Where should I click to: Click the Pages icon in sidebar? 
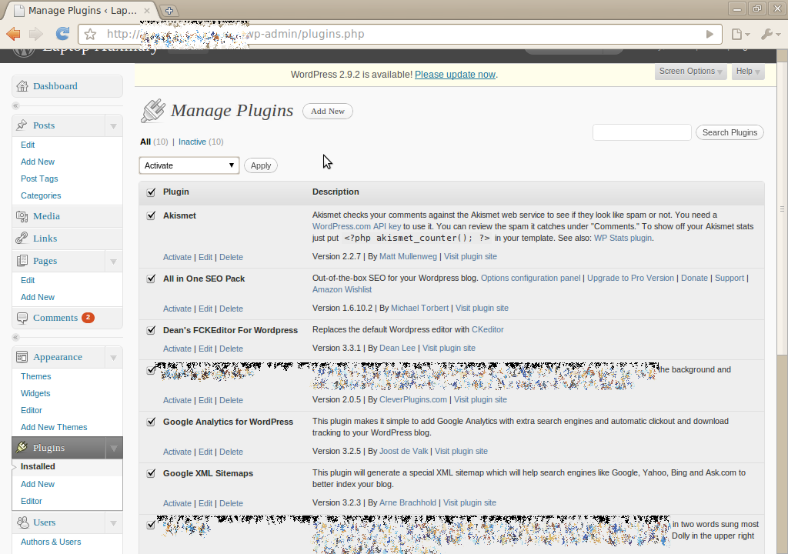pyautogui.click(x=22, y=260)
